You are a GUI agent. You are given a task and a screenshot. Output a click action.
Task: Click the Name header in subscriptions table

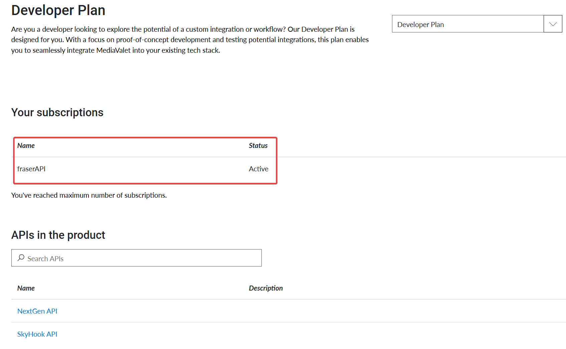[x=26, y=146]
